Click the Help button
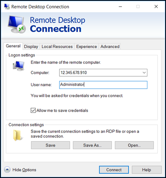This screenshot has width=166, height=178. pos(147,170)
